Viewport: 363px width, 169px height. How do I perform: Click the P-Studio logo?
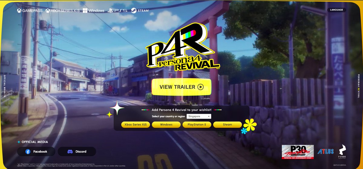pyautogui.click(x=342, y=152)
